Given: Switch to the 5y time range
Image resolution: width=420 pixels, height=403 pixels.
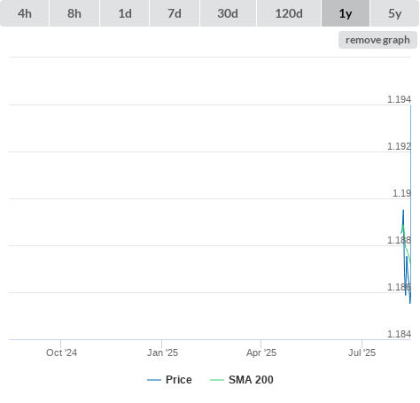Looking at the screenshot, I should 394,13.
